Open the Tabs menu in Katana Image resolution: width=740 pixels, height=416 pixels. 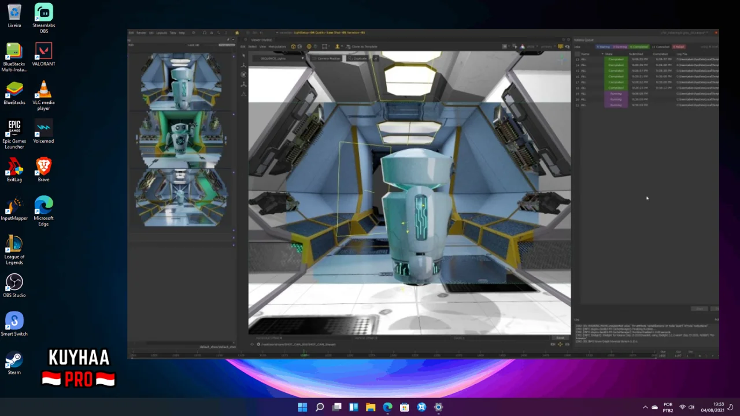(x=173, y=32)
